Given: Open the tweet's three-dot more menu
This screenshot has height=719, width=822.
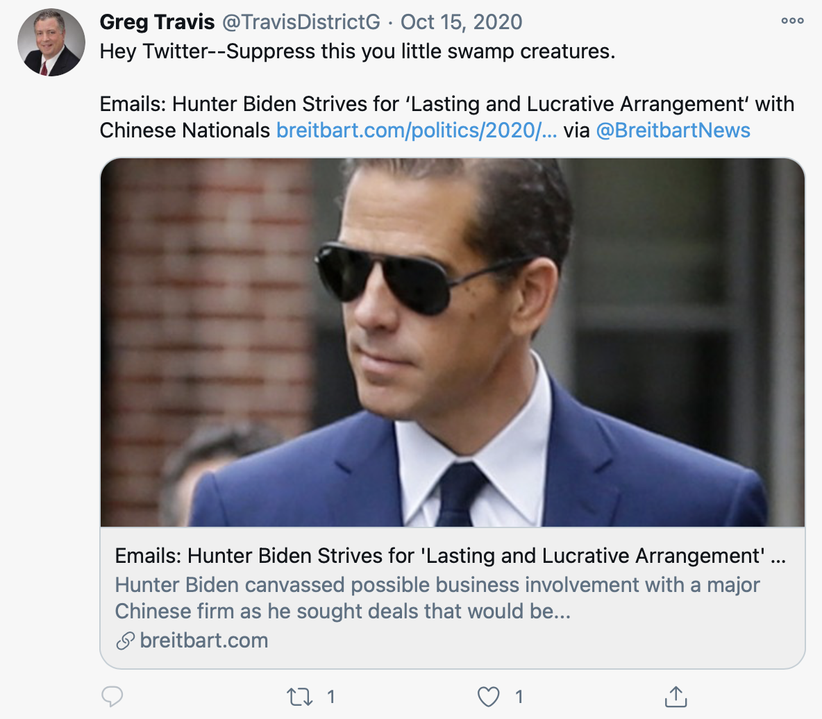Looking at the screenshot, I should [x=792, y=21].
